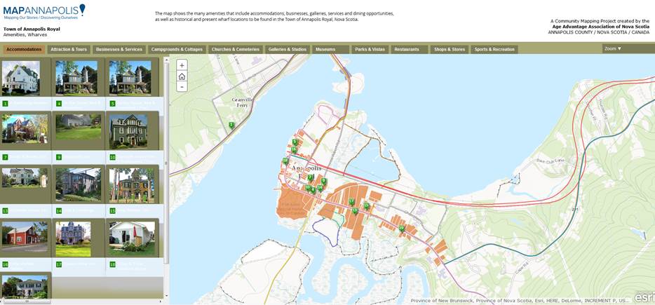The width and height of the screenshot is (655, 305).
Task: Click the green marker near Granville Ferry
Action: [x=231, y=126]
